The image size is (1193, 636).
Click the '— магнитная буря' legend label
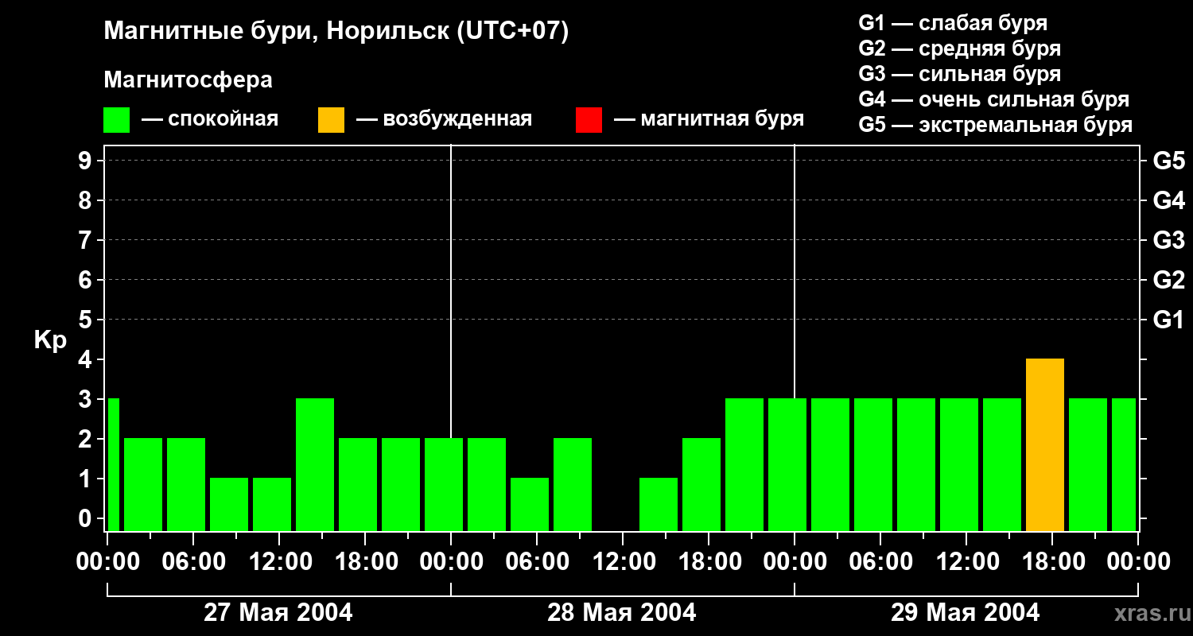click(x=709, y=119)
